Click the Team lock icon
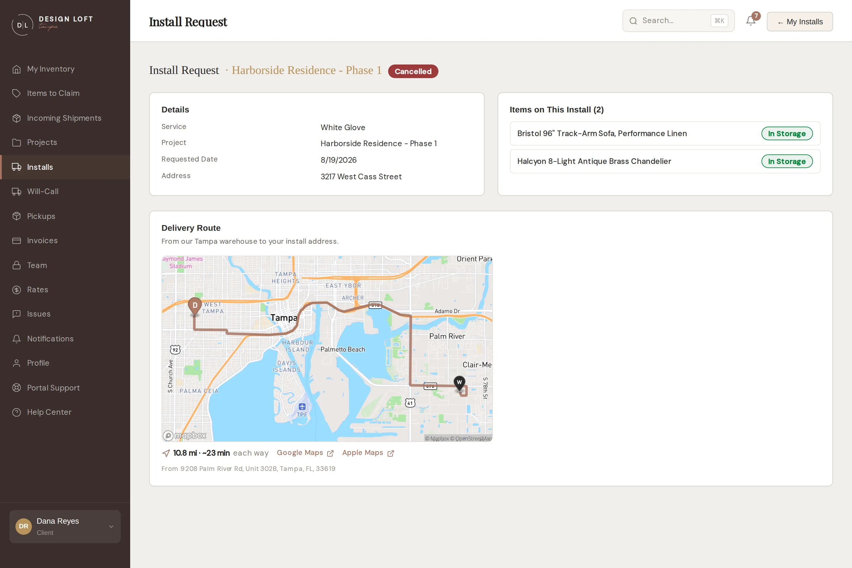Viewport: 852px width, 568px height. point(16,265)
